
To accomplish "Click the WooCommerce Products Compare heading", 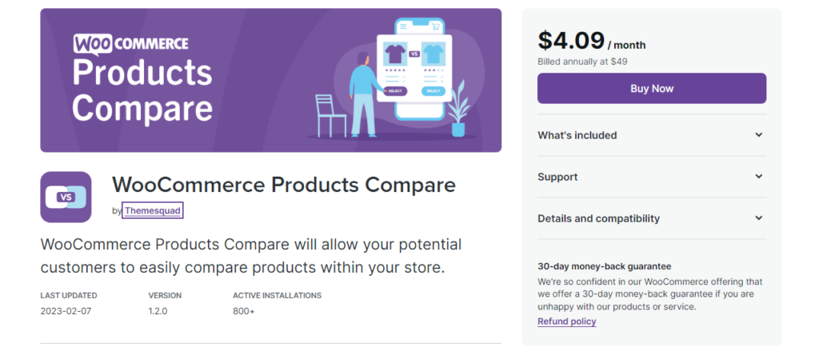I will pyautogui.click(x=284, y=185).
